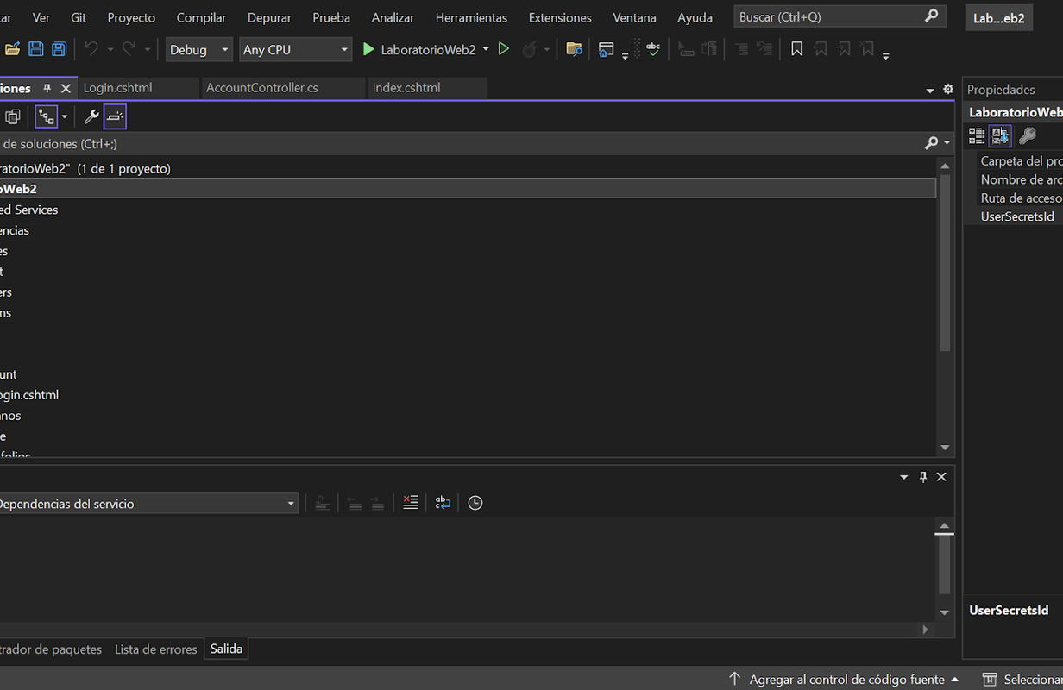Close the Output panel

[x=941, y=477]
